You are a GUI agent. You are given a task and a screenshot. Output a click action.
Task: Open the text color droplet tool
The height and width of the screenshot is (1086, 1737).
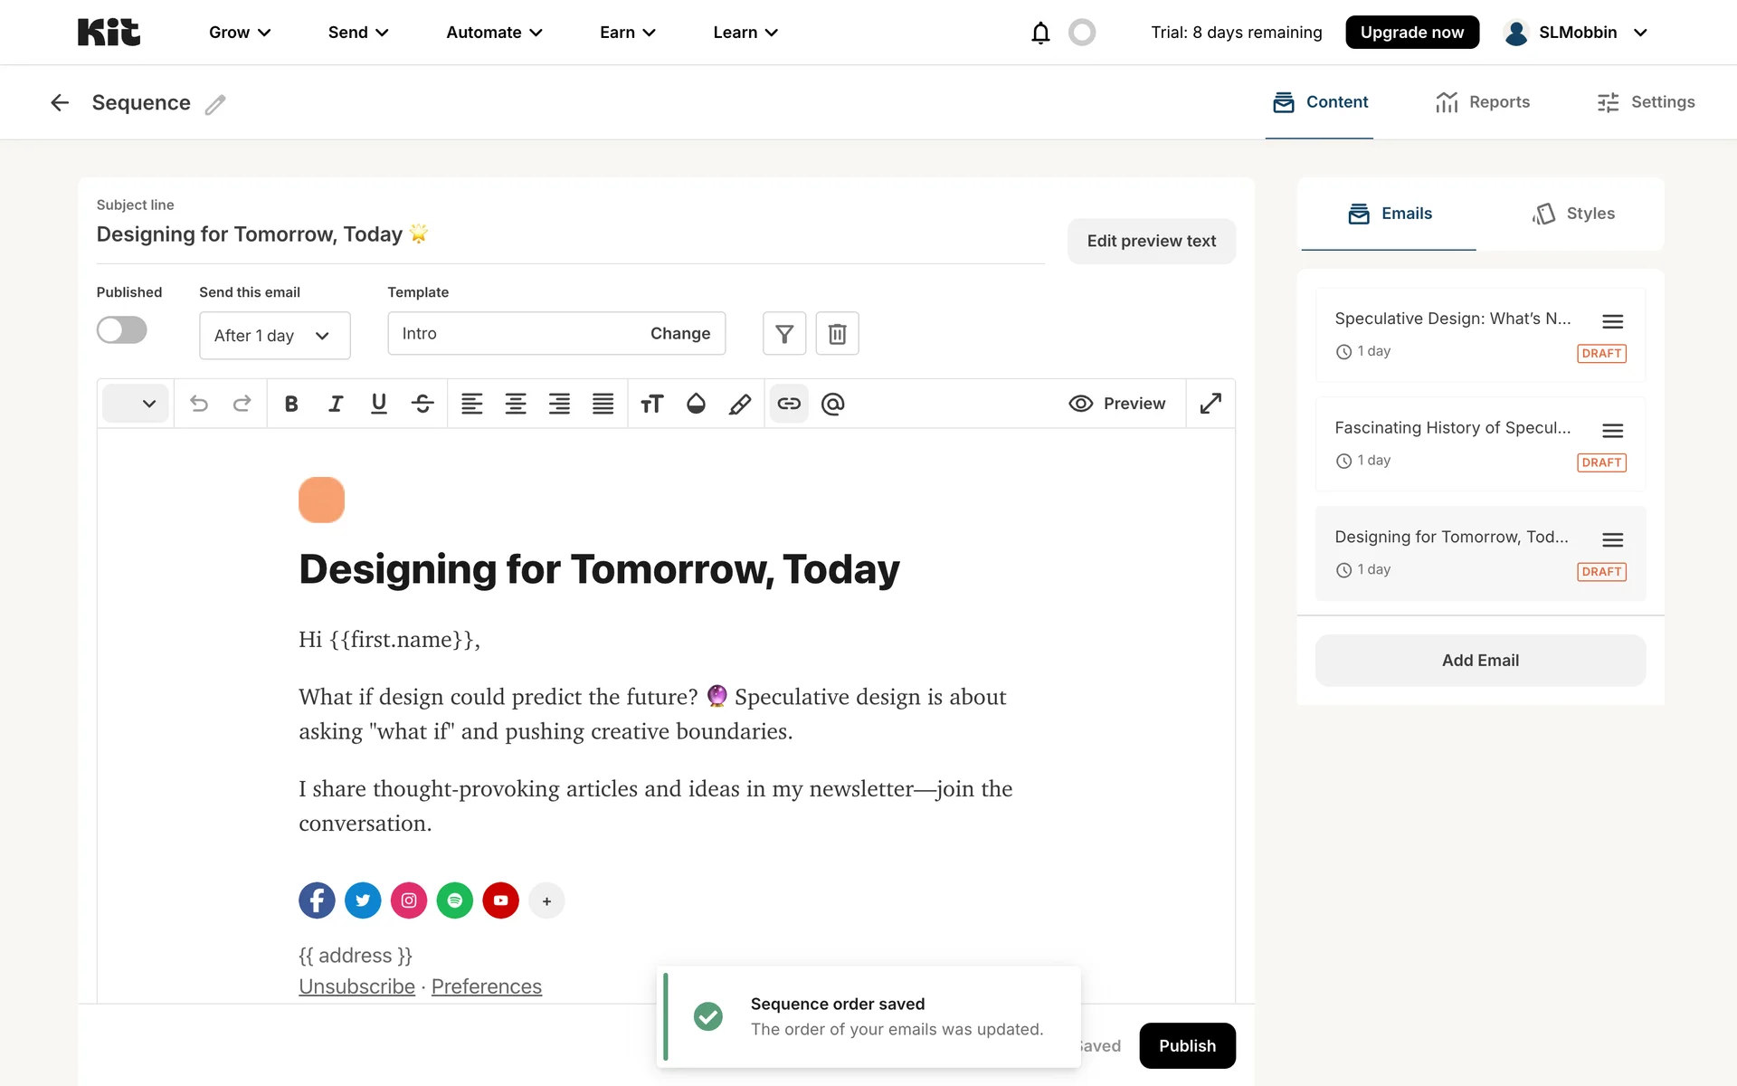point(696,404)
